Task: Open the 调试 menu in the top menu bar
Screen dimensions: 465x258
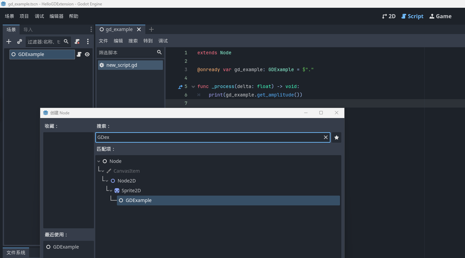Action: point(39,16)
